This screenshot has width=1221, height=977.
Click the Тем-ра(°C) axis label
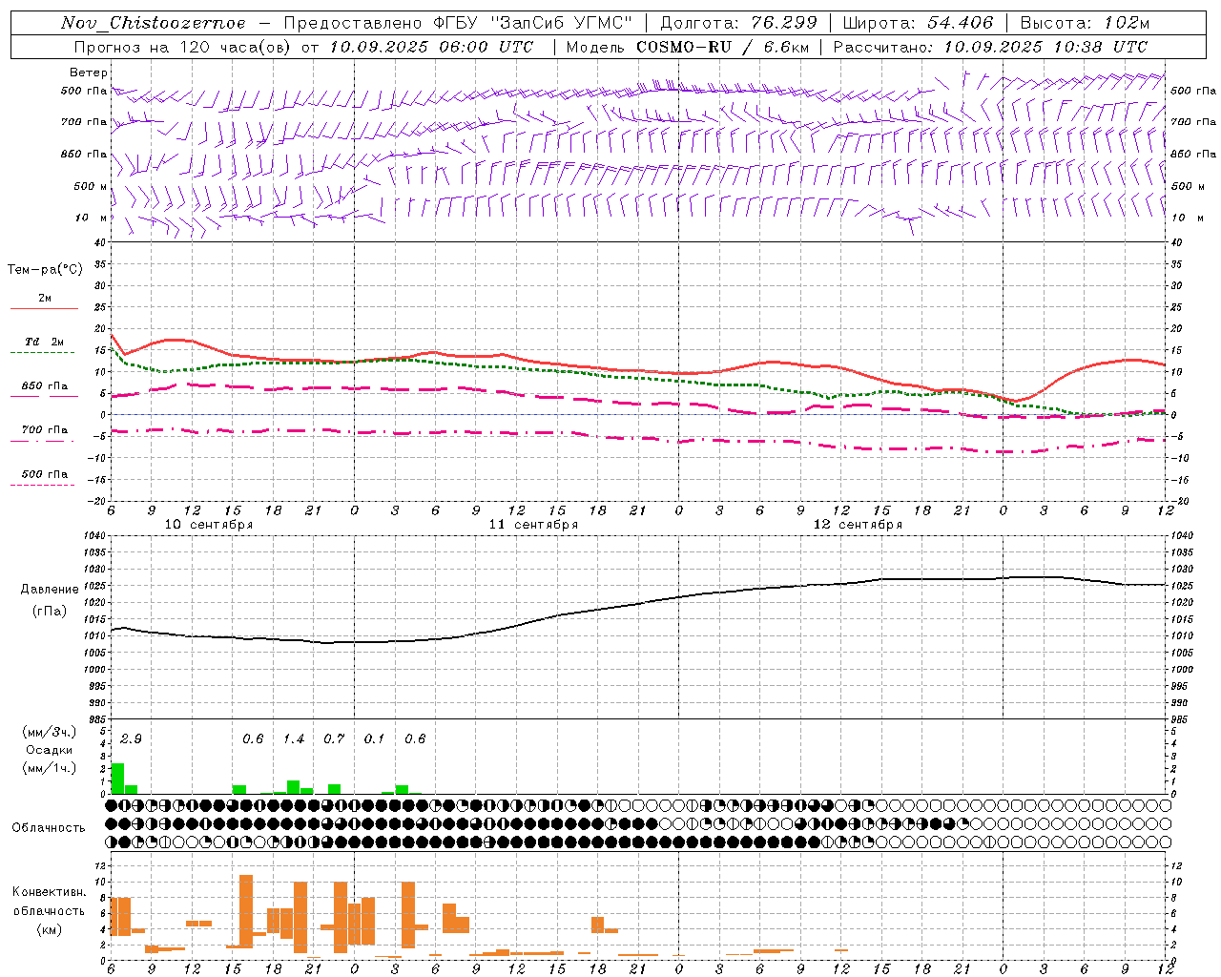[45, 270]
